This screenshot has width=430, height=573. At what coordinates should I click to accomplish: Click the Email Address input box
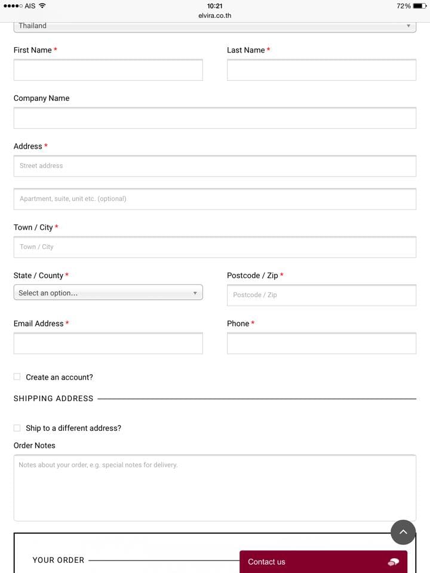108,343
